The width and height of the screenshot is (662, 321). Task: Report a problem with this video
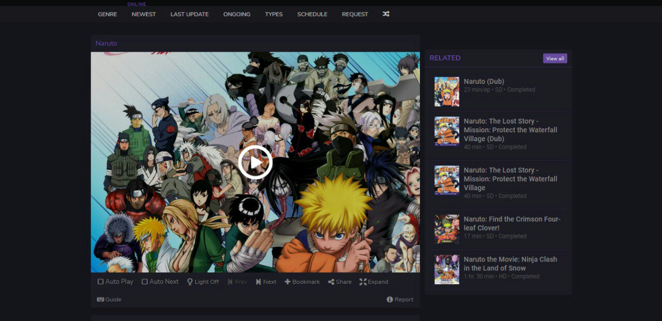[400, 299]
